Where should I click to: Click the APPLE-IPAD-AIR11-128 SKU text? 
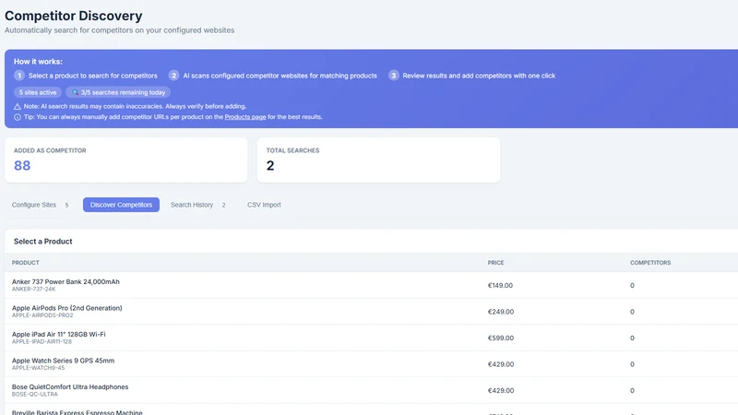click(42, 342)
